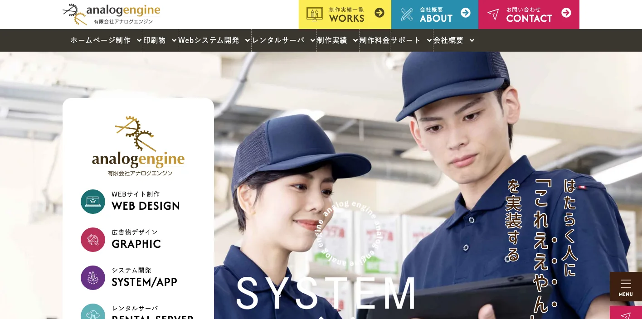
Task: Click the paper plane icon beside CONTACT
Action: [493, 14]
